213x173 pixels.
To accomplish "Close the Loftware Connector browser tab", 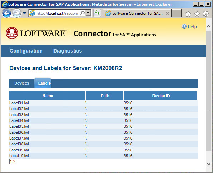I will (167, 13).
